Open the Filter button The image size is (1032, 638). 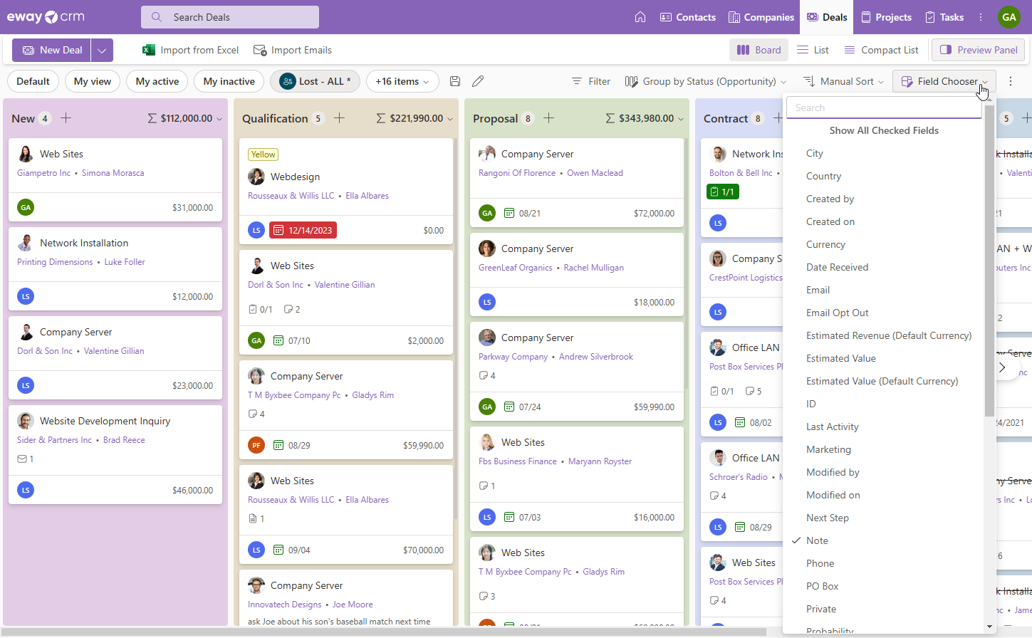(591, 81)
